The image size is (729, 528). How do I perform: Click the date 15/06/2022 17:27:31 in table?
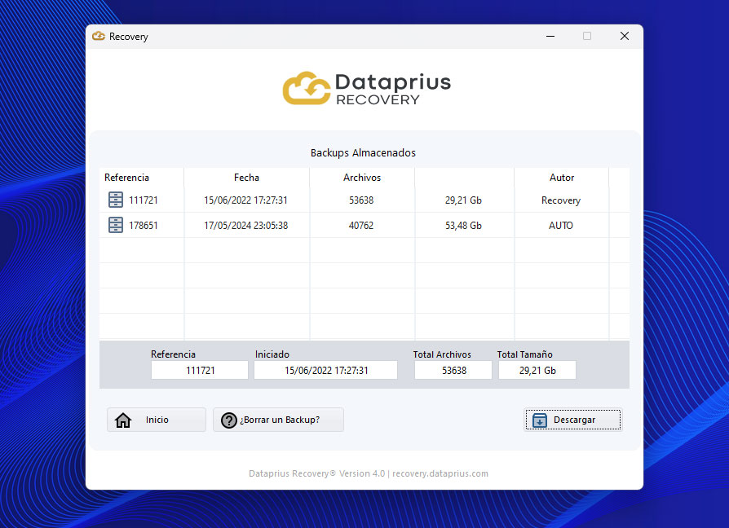246,200
